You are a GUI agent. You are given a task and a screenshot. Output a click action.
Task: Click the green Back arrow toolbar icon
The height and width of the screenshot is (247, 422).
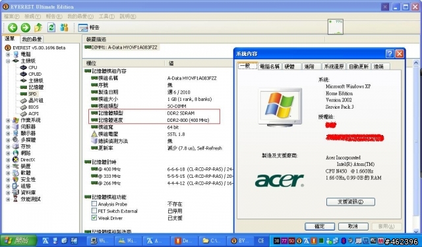[13, 28]
